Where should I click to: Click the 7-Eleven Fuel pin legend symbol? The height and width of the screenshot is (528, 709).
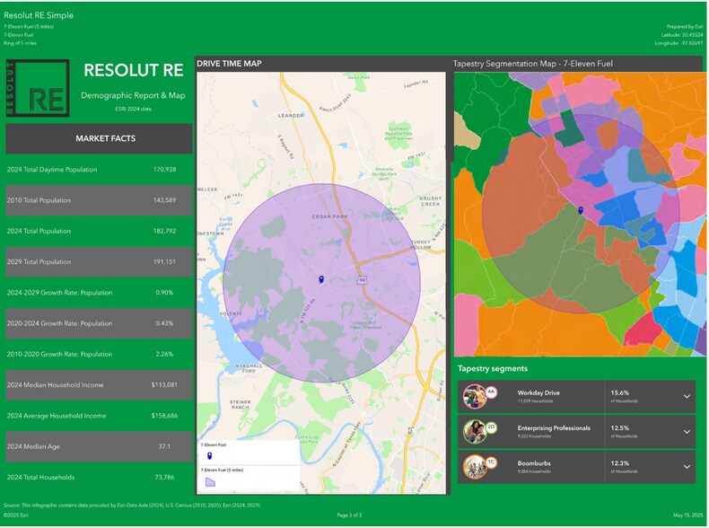209,455
